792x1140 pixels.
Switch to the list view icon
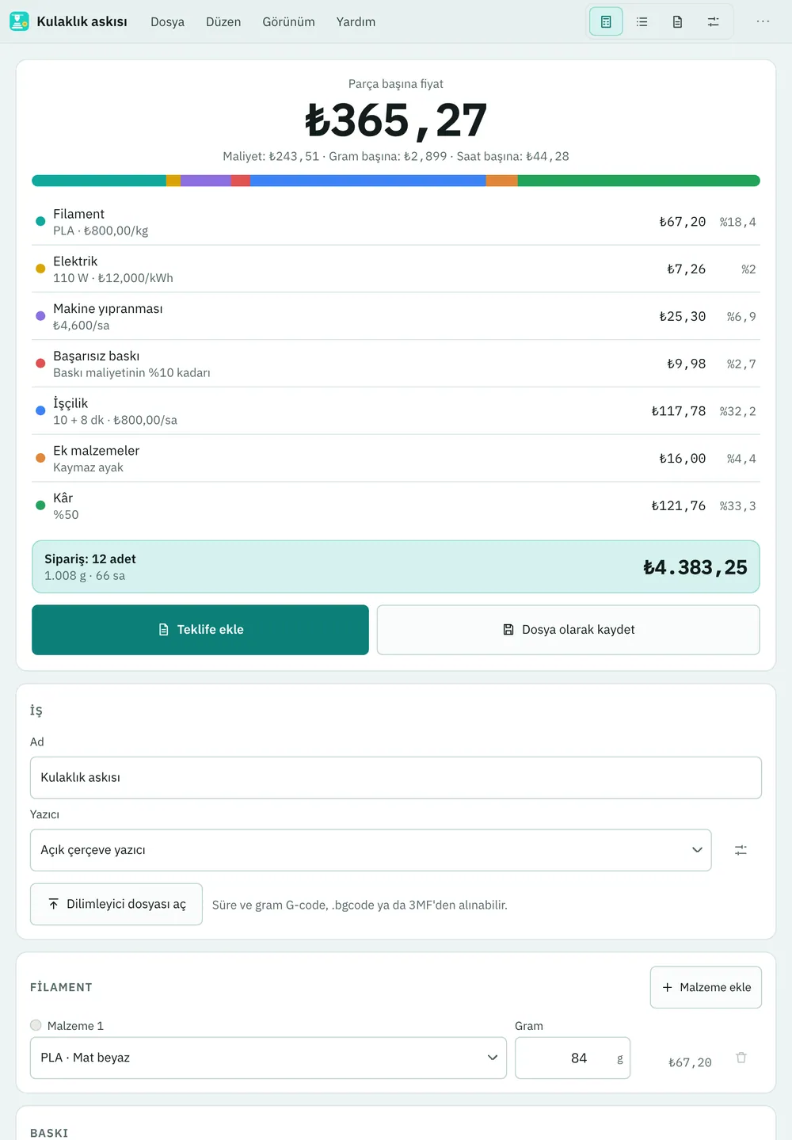[x=642, y=22]
